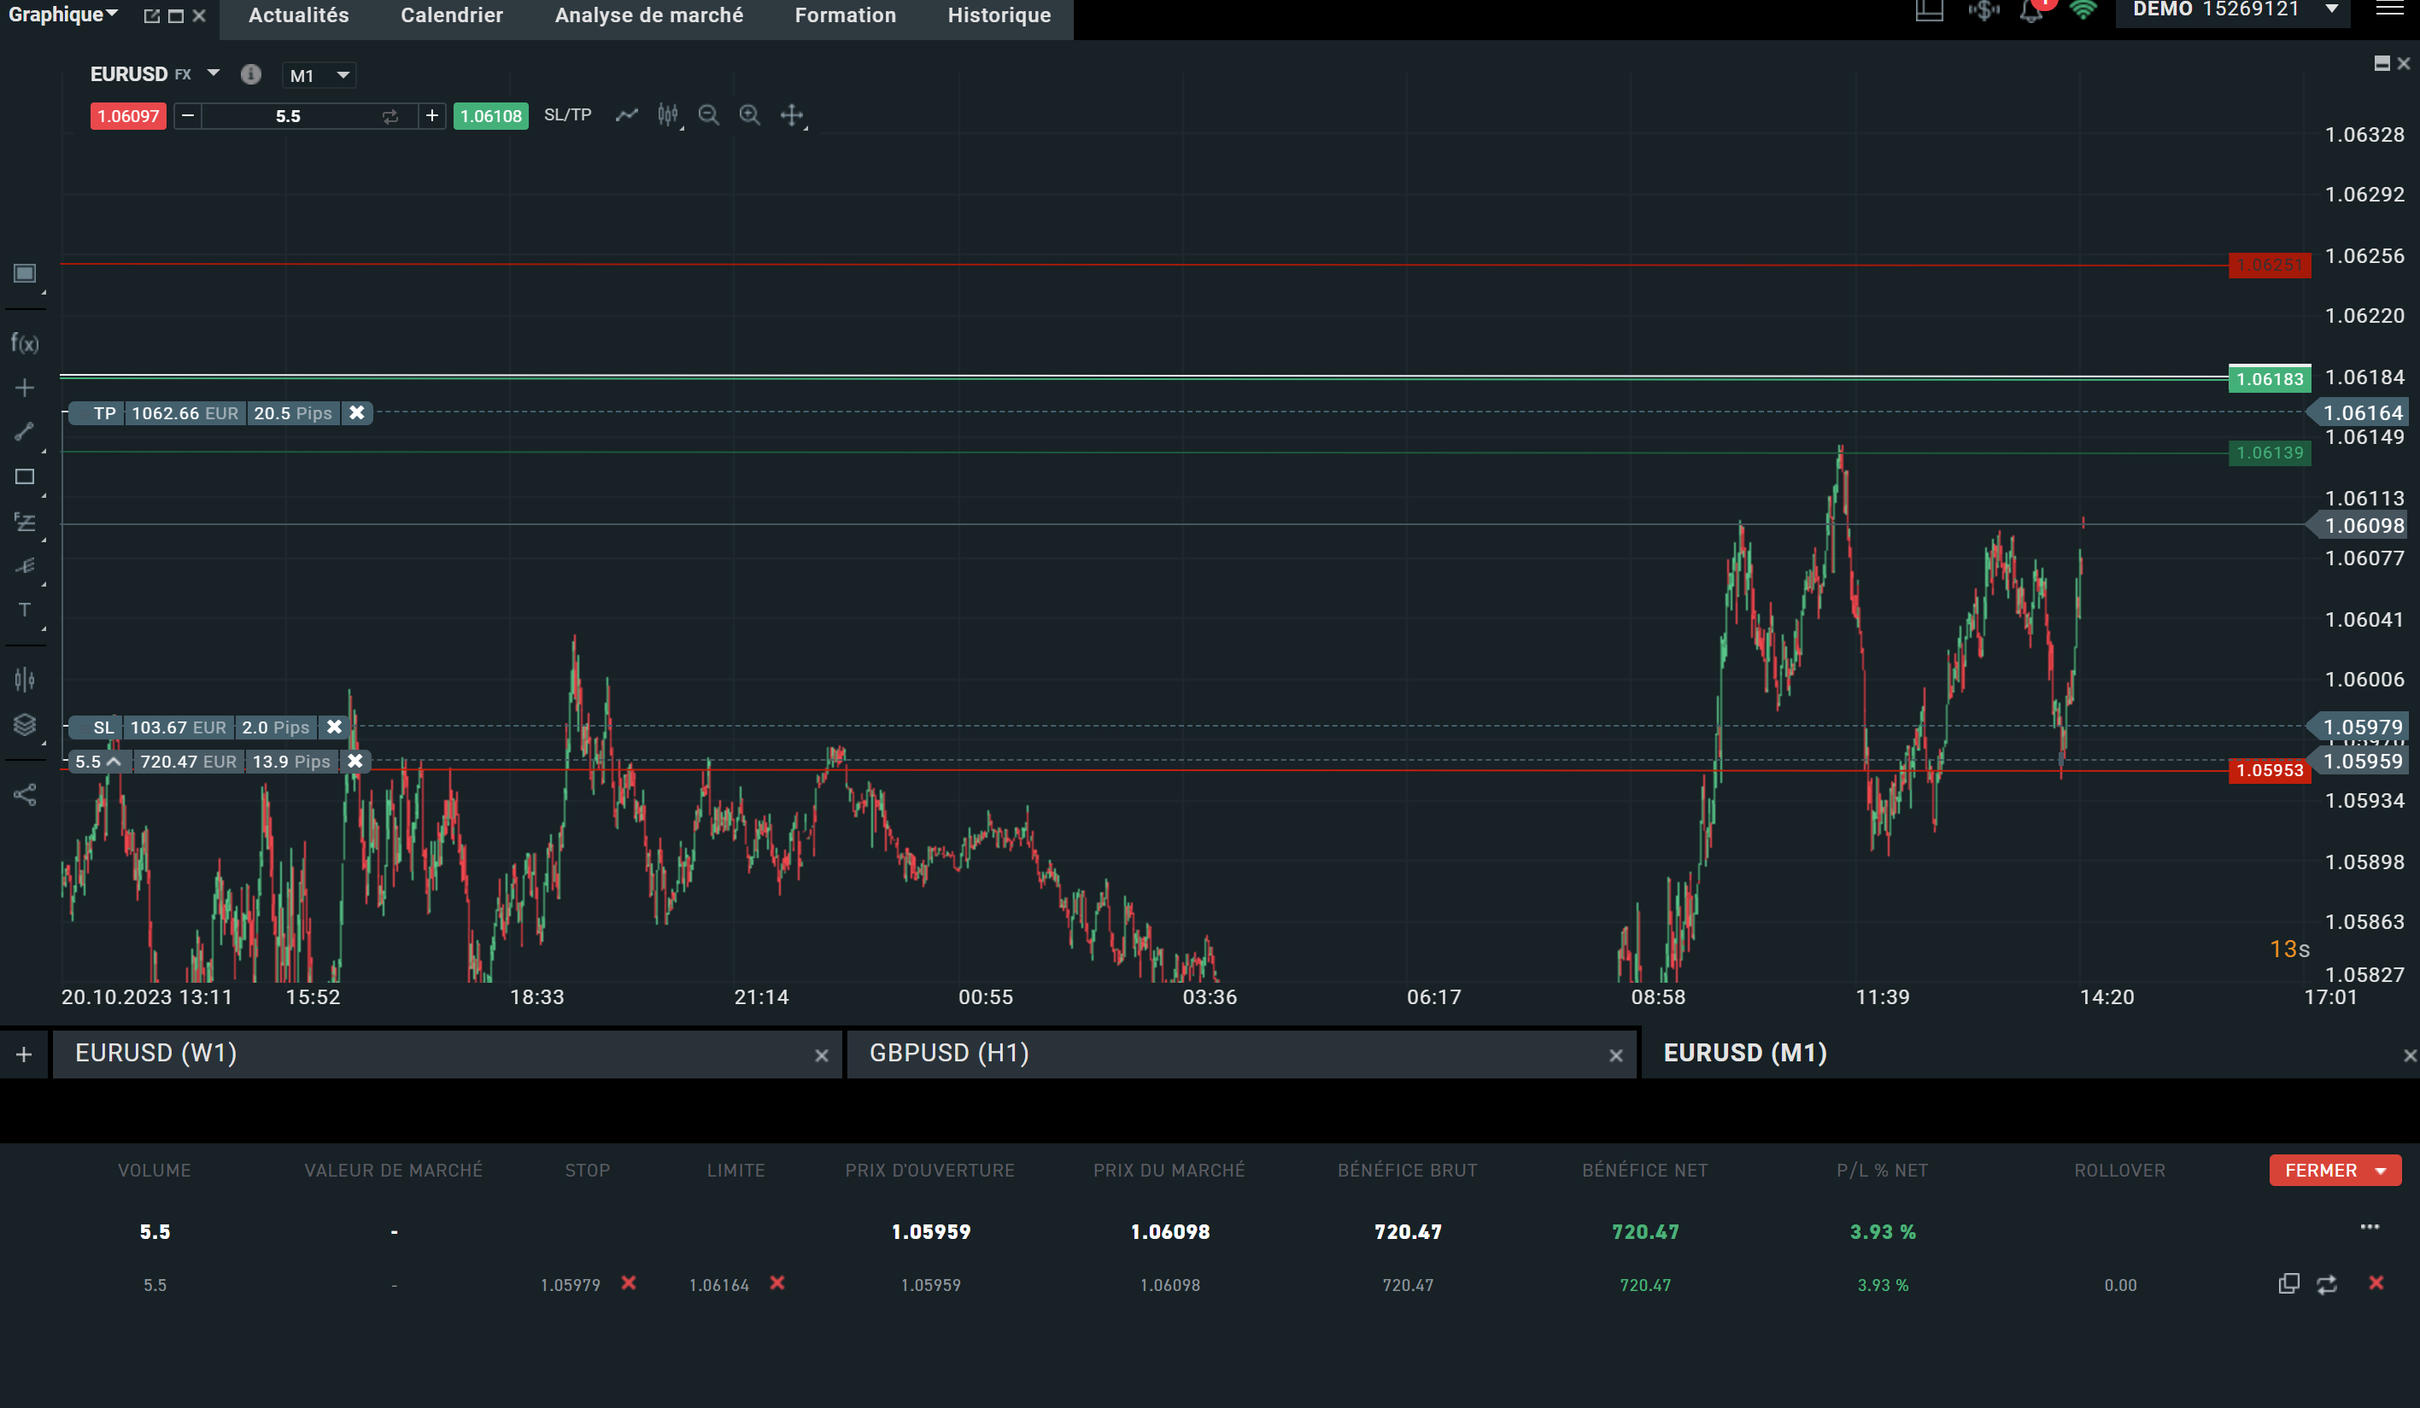The width and height of the screenshot is (2420, 1408).
Task: Zoom out the chart with magnifier
Action: (709, 115)
